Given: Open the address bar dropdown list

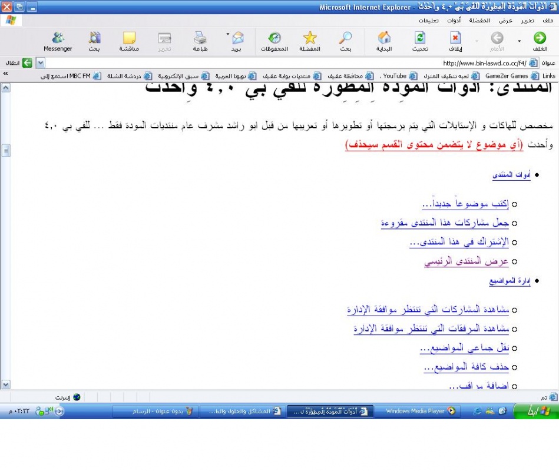Looking at the screenshot, I should pyautogui.click(x=41, y=63).
